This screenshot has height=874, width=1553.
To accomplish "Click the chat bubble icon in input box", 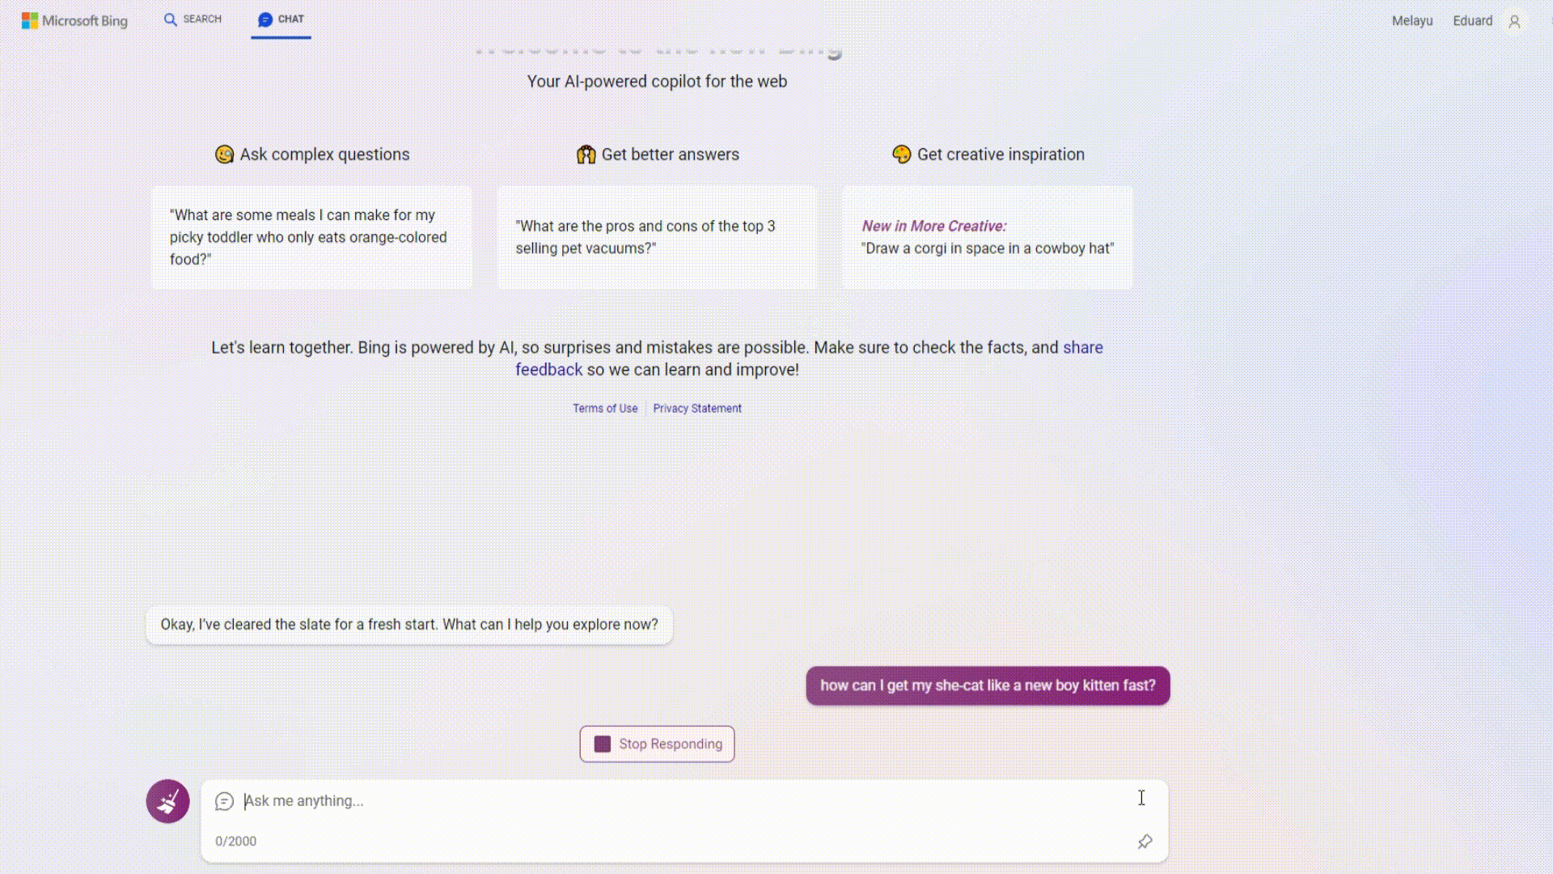I will click(x=224, y=801).
